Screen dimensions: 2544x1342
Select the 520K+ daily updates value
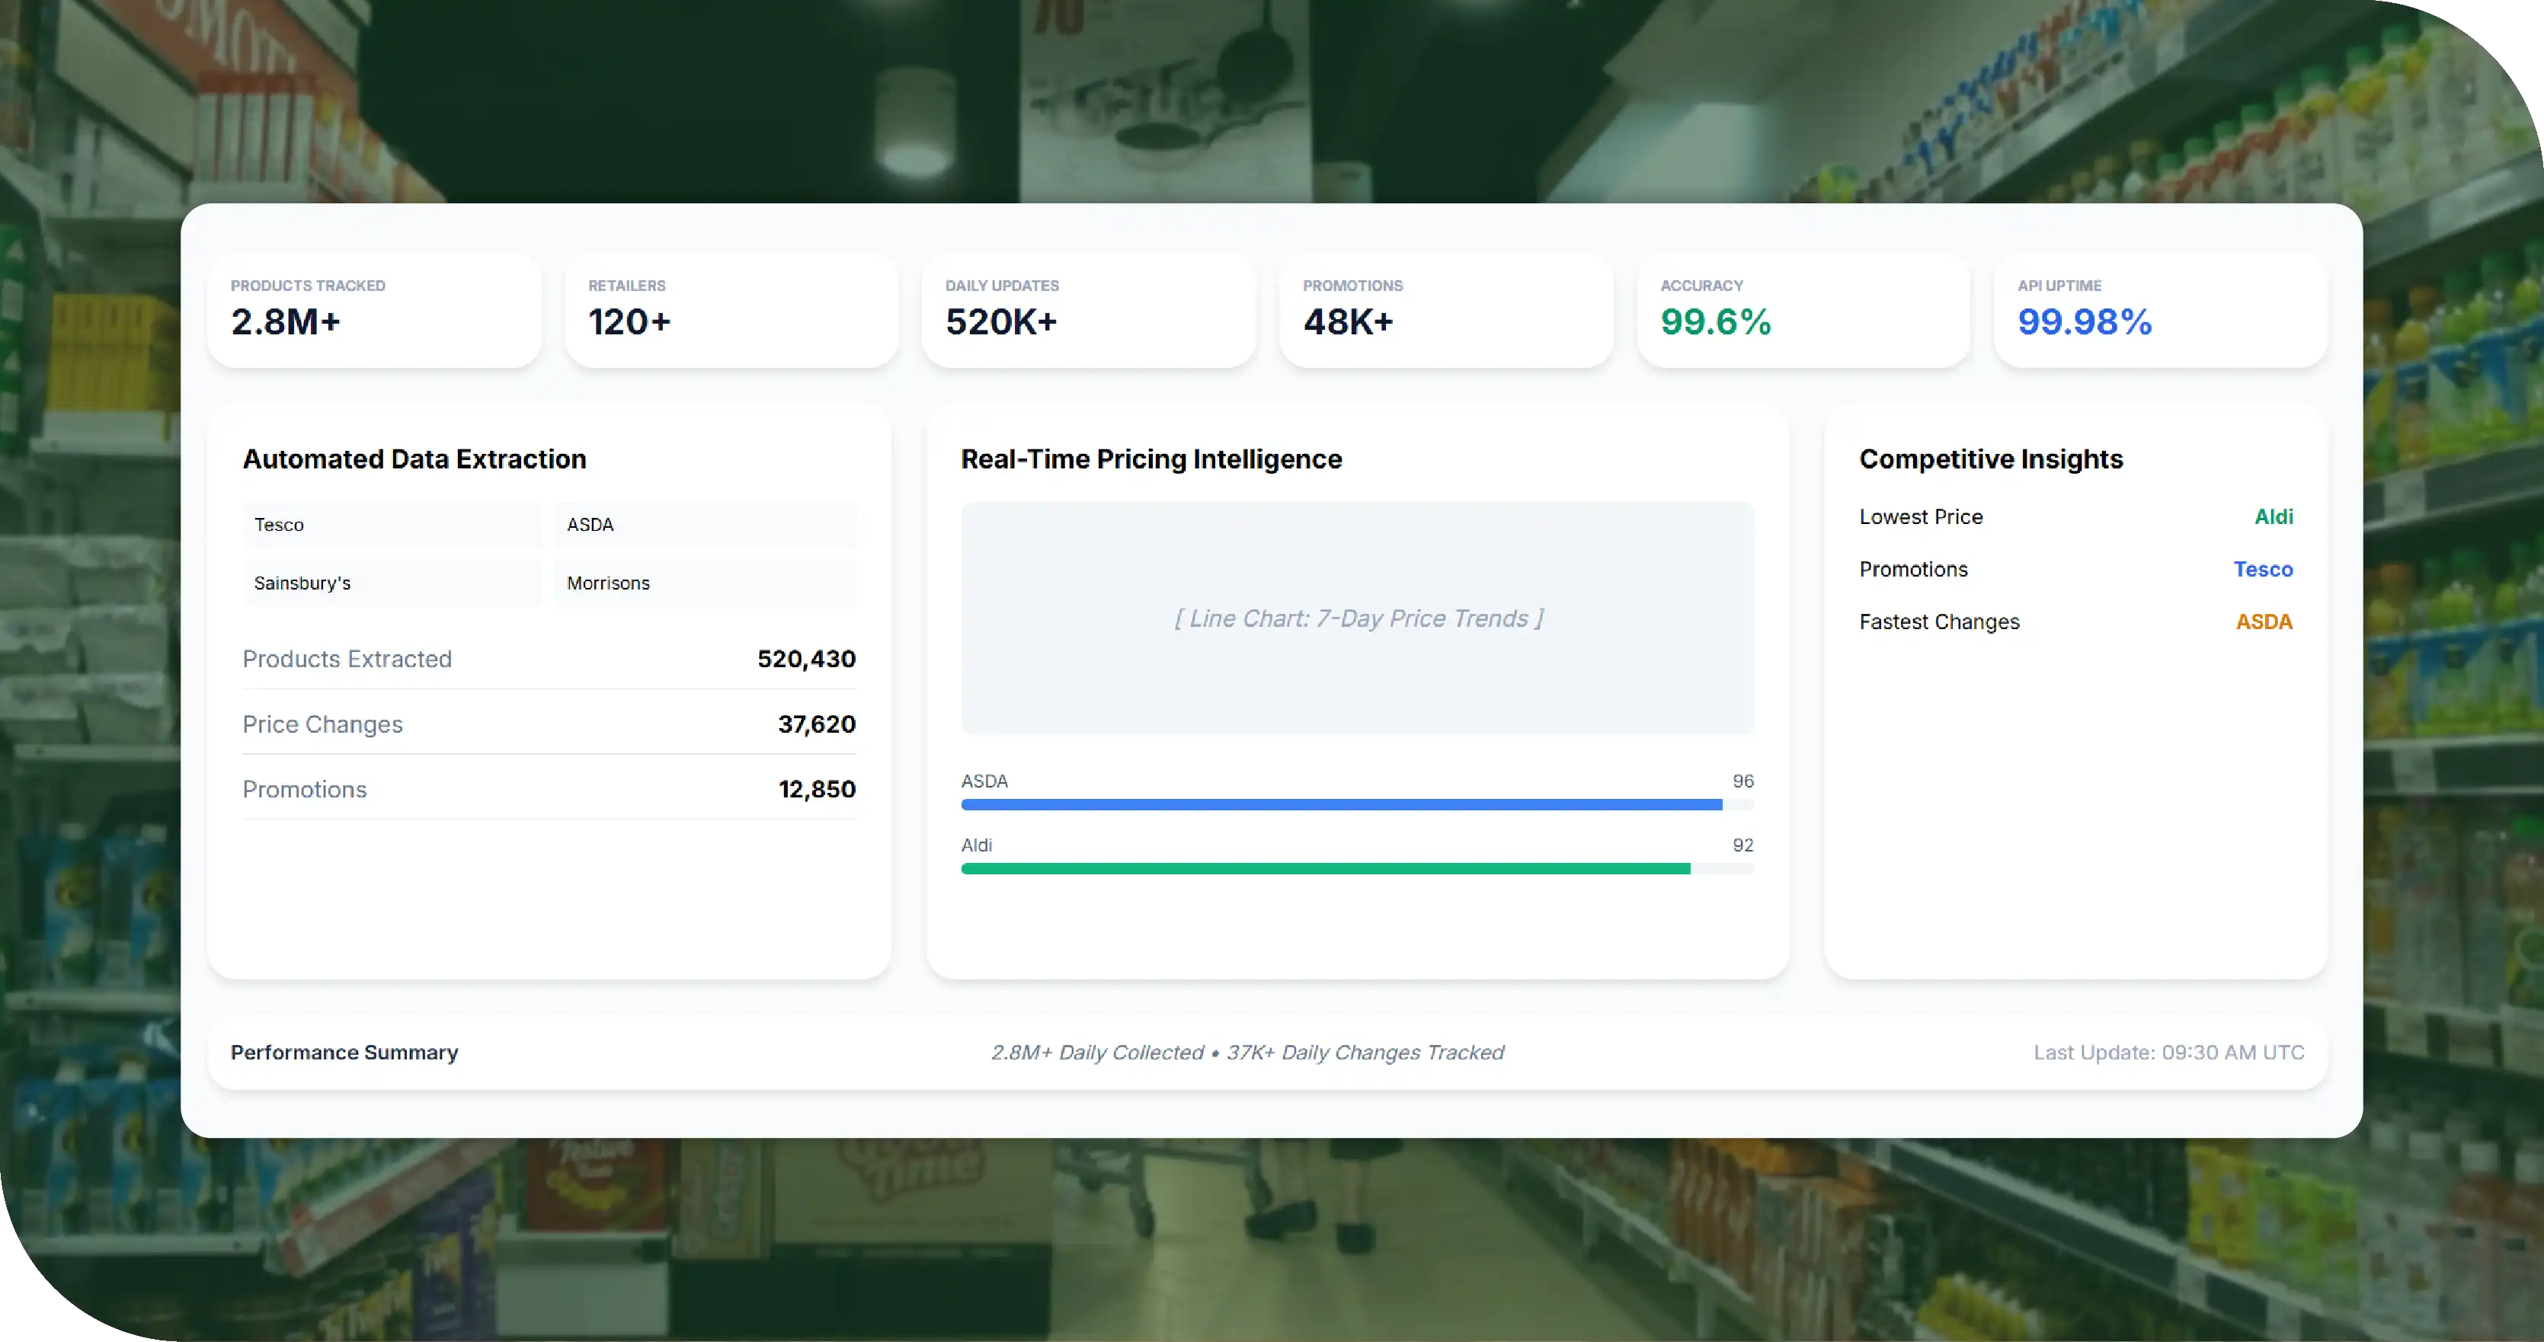pos(1001,322)
